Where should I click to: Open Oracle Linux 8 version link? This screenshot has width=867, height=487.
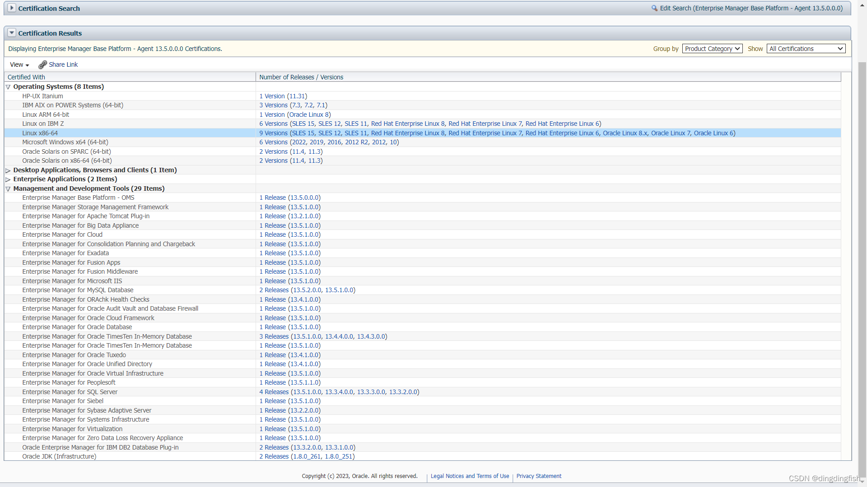tap(309, 115)
